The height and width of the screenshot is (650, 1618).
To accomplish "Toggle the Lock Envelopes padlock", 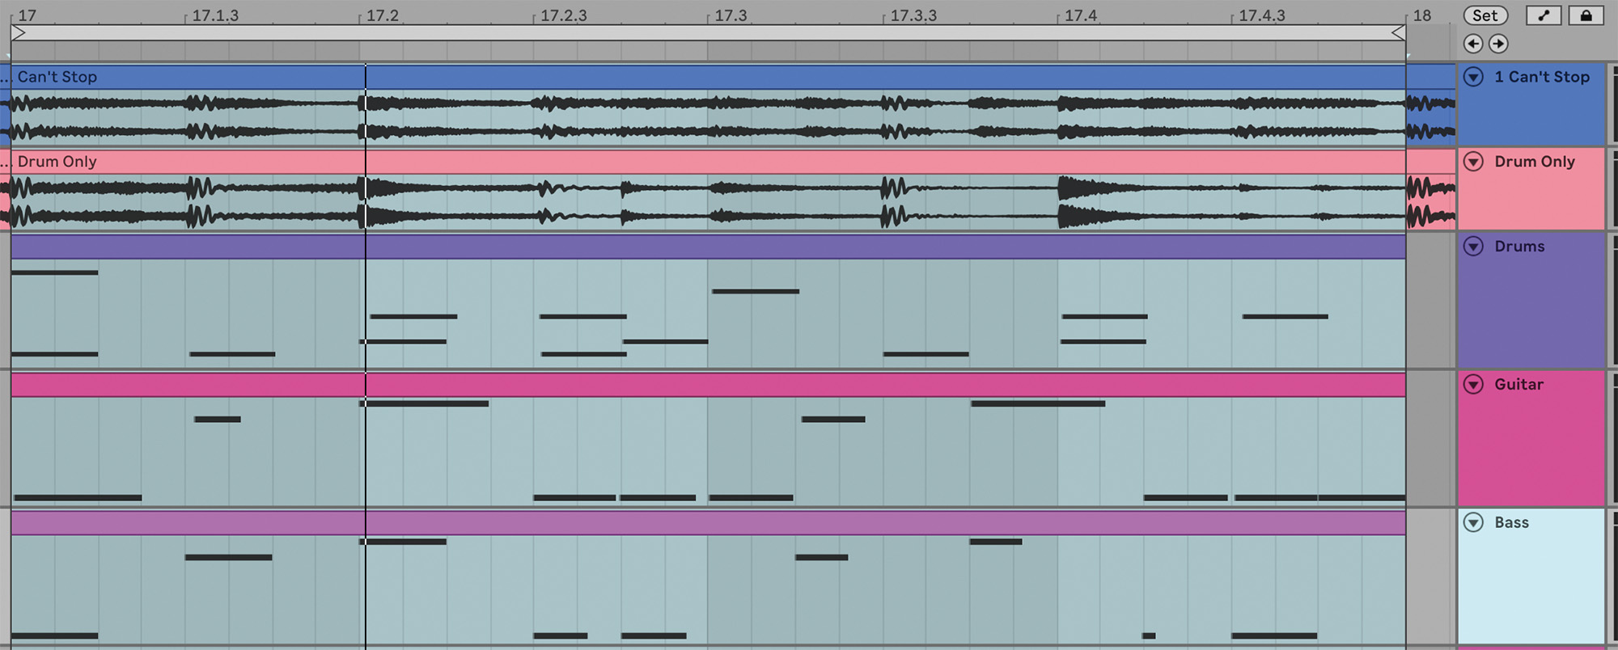I will tap(1586, 15).
